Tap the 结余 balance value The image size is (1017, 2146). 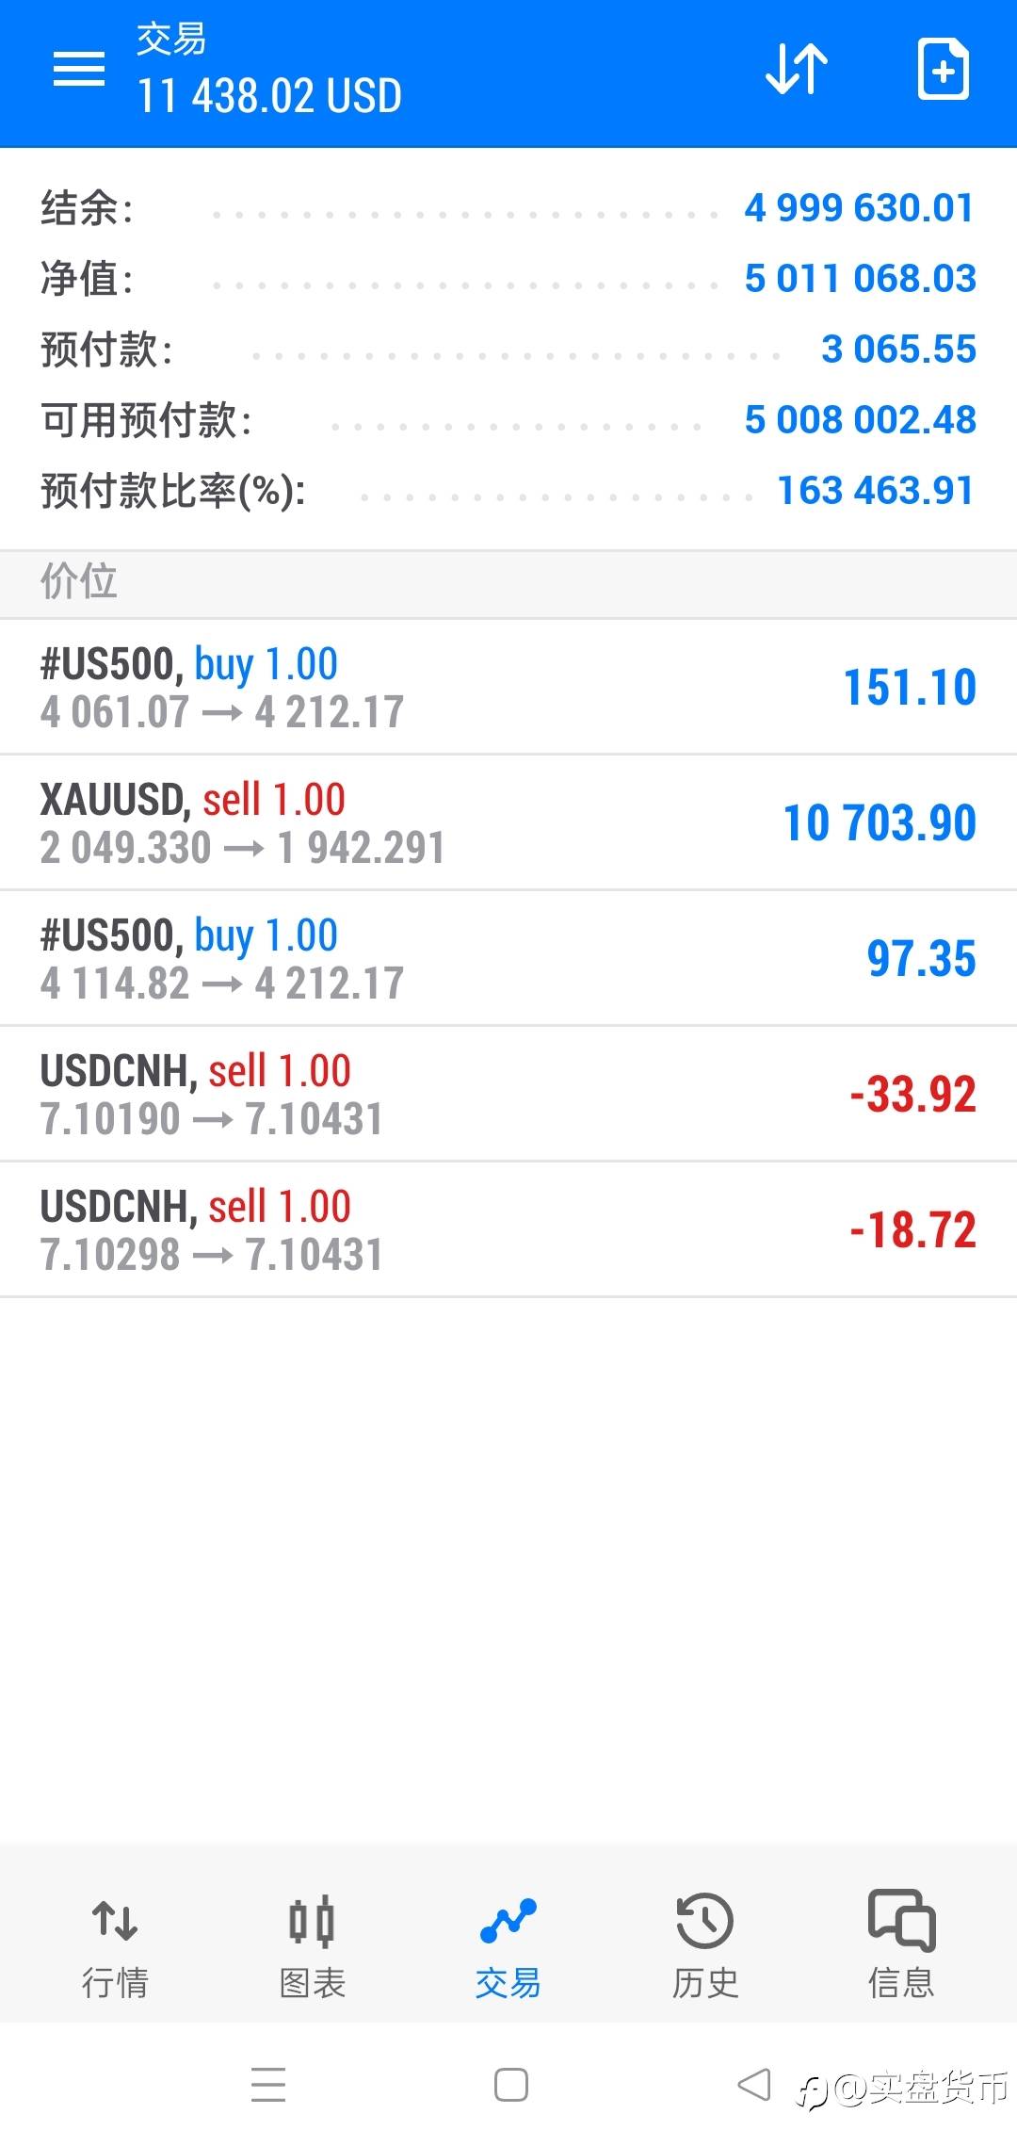859,207
